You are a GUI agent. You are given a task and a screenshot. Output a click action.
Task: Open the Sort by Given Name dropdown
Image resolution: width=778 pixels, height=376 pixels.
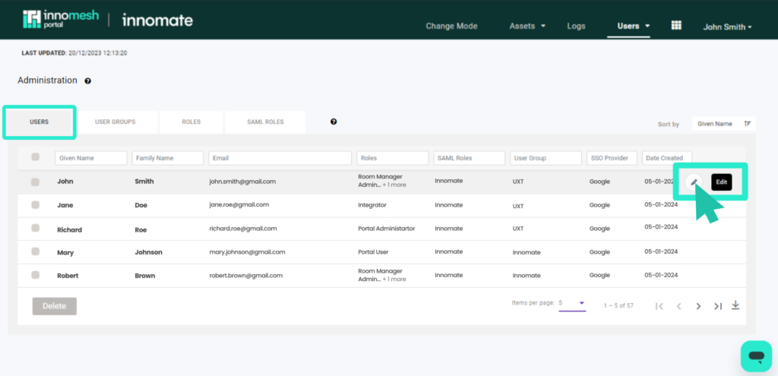click(x=724, y=124)
